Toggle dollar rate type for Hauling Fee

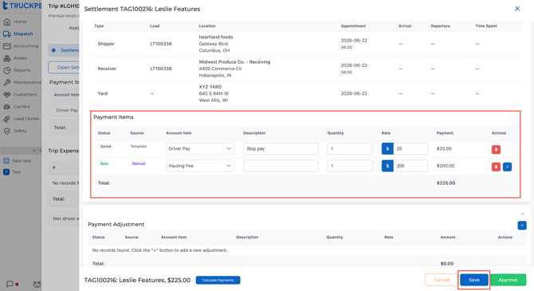pyautogui.click(x=387, y=166)
